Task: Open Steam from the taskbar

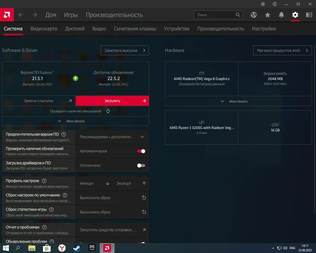Action: coord(77,248)
